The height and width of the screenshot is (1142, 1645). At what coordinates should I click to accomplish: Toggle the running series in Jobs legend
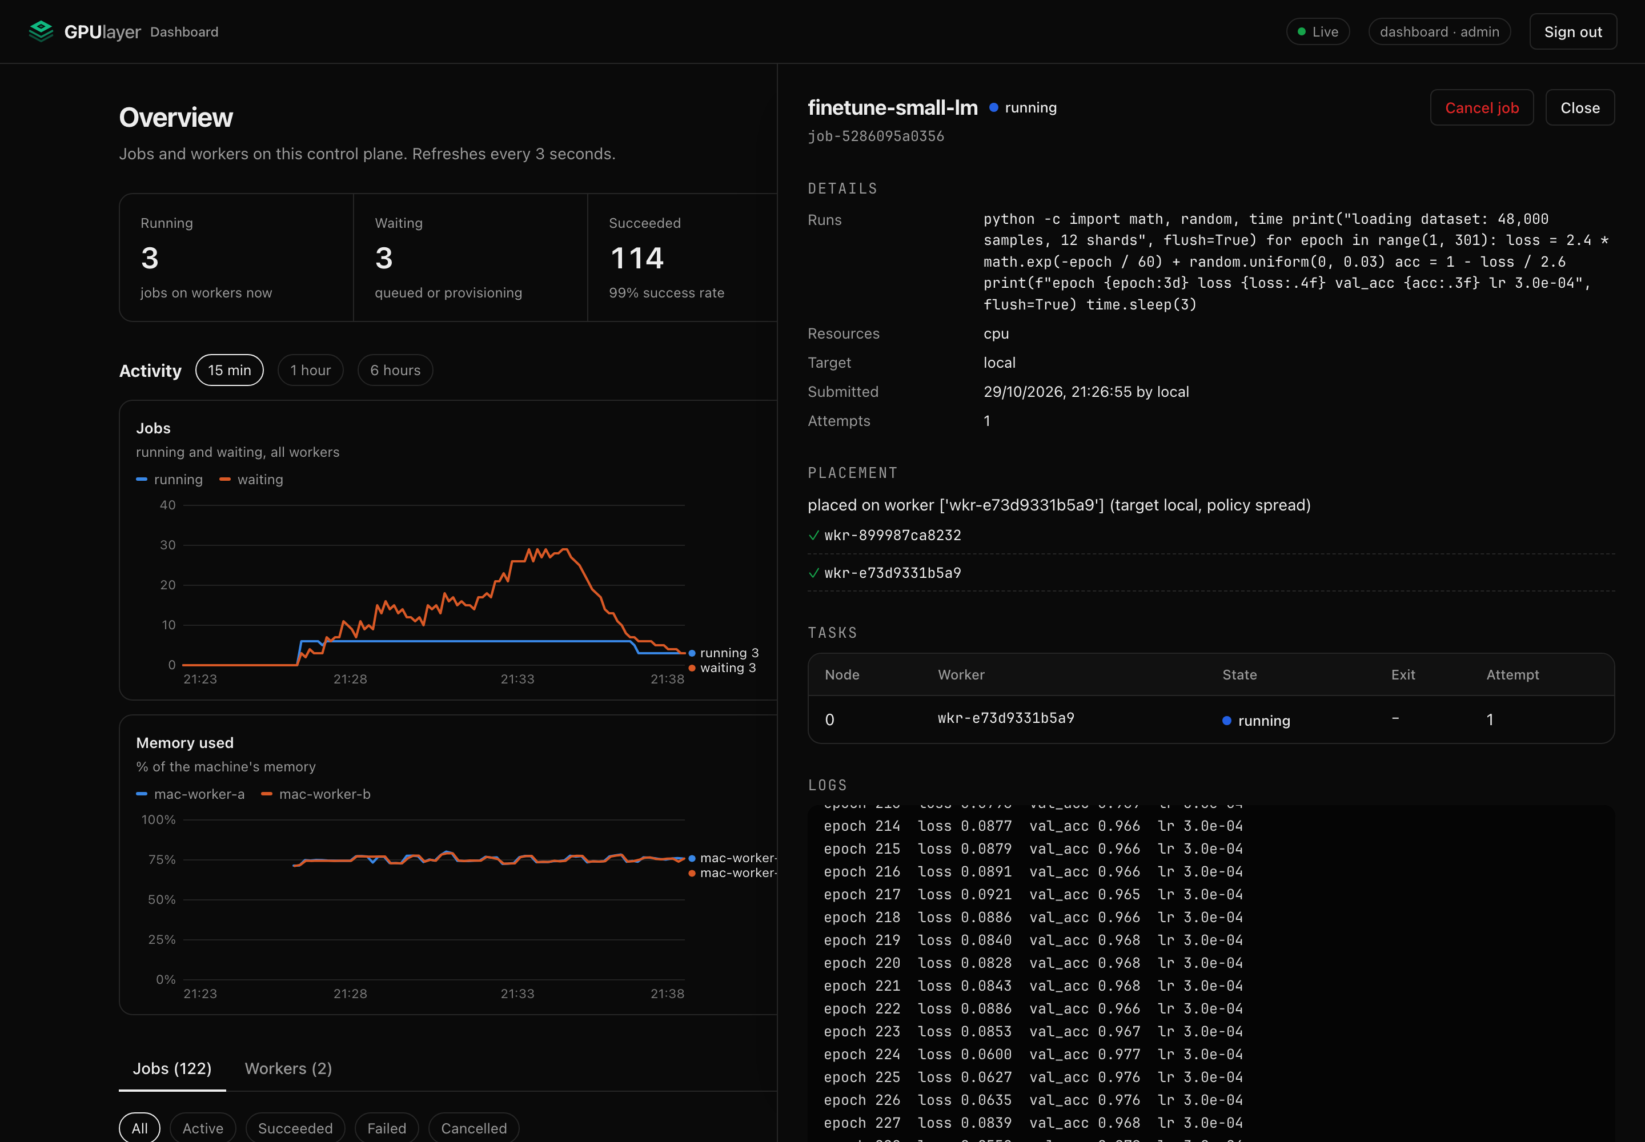[x=170, y=480]
